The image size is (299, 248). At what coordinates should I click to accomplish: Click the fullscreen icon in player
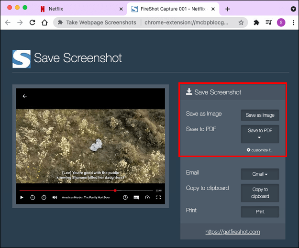158,197
